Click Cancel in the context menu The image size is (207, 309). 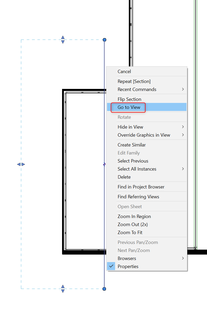click(x=146, y=72)
